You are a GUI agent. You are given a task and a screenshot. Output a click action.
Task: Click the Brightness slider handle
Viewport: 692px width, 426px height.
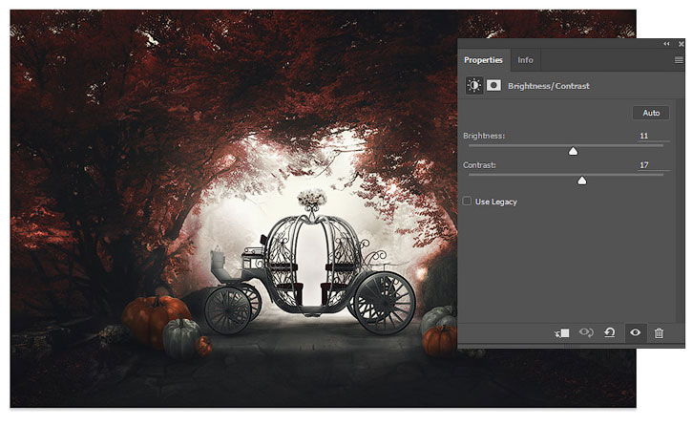[x=574, y=151]
